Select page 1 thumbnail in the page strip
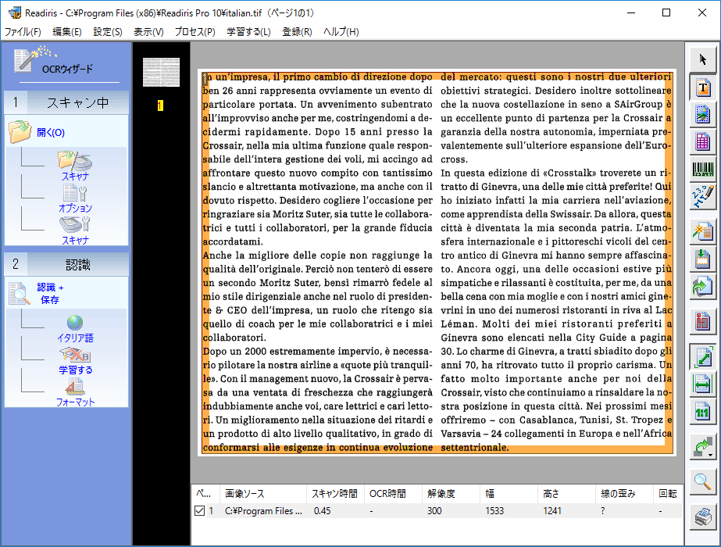Image resolution: width=721 pixels, height=547 pixels. [x=161, y=72]
